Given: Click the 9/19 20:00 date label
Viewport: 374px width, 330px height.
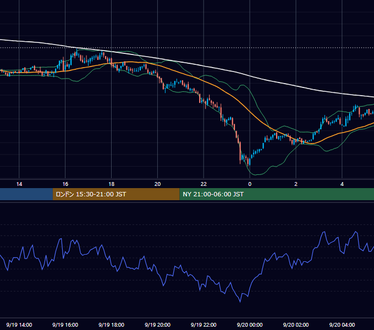Looking at the screenshot, I should click(157, 324).
